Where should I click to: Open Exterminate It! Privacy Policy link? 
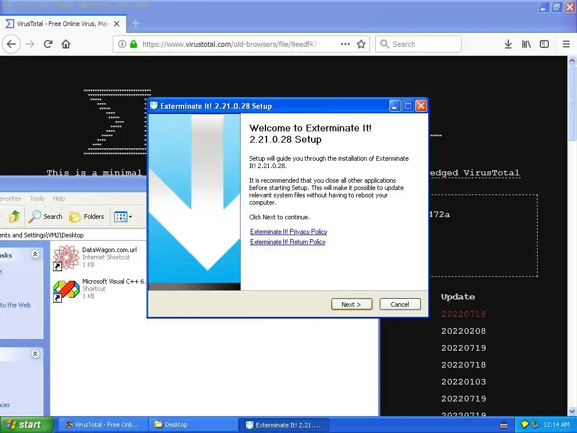(x=288, y=232)
